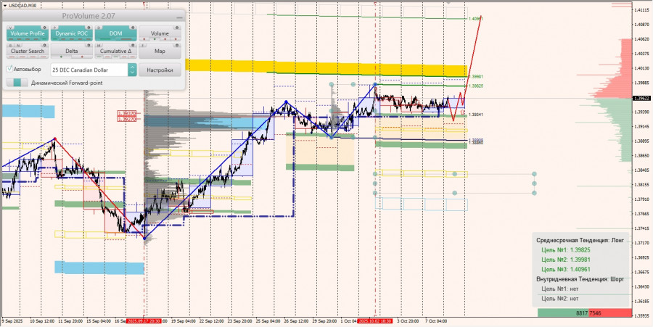Open Настройки settings button
653x327 pixels.
click(x=160, y=70)
